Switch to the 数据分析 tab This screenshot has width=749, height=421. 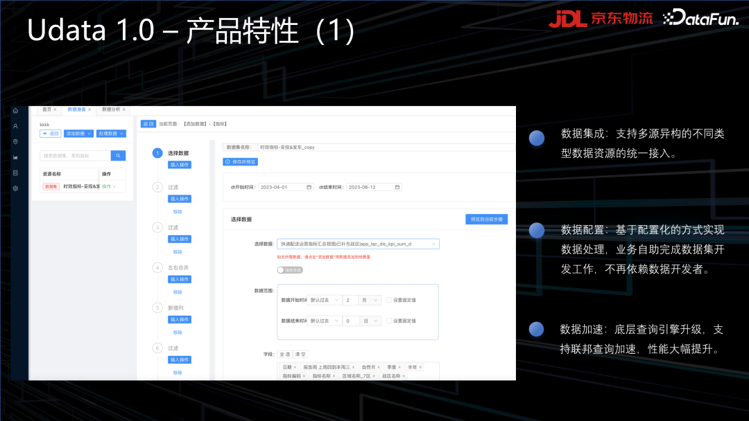click(111, 109)
